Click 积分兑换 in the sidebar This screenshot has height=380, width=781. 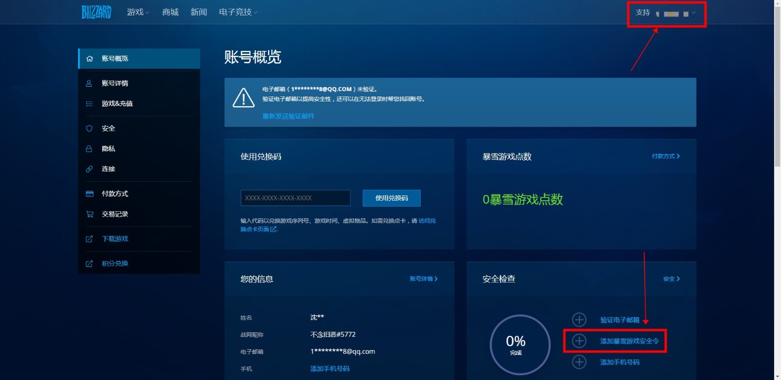pyautogui.click(x=139, y=264)
